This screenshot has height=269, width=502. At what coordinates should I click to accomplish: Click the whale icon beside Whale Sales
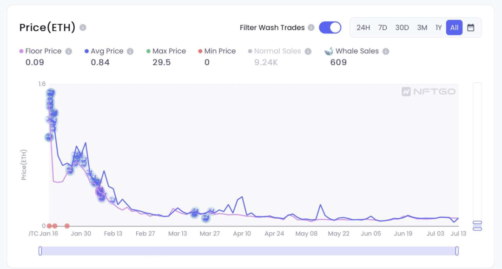[x=329, y=51]
